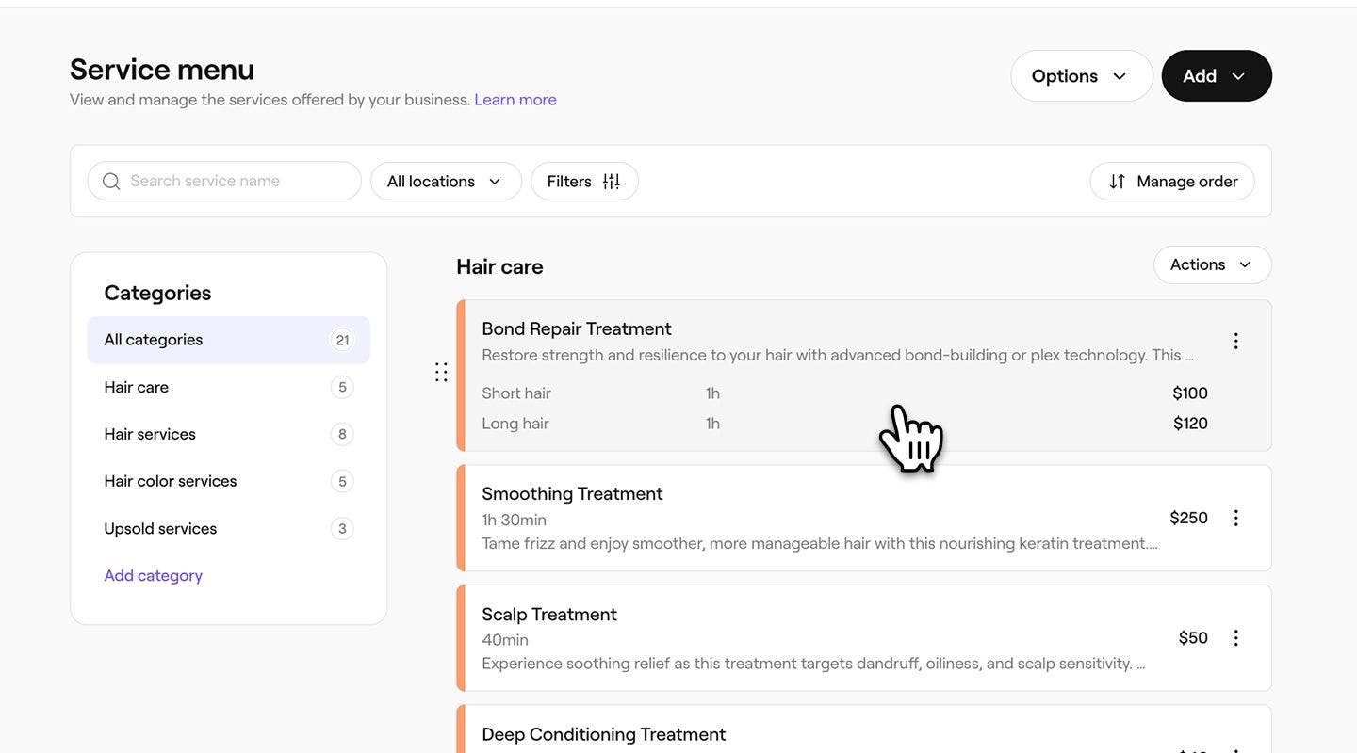Screen dimensions: 1357x753
Task: Click the Manage order button
Action: click(1171, 182)
